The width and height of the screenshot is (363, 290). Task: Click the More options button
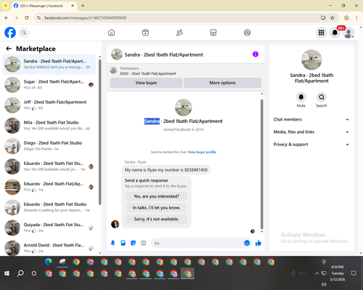222,83
